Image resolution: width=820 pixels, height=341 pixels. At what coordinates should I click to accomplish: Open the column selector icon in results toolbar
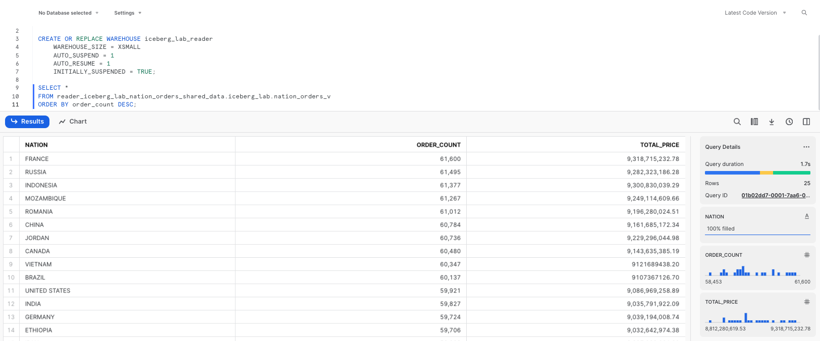(754, 122)
